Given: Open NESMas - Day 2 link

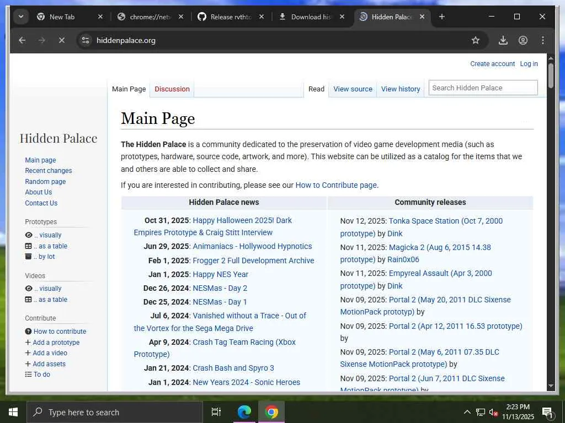Looking at the screenshot, I should point(220,288).
